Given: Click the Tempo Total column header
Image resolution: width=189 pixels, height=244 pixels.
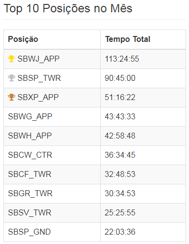Looking at the screenshot, I should [x=128, y=39].
